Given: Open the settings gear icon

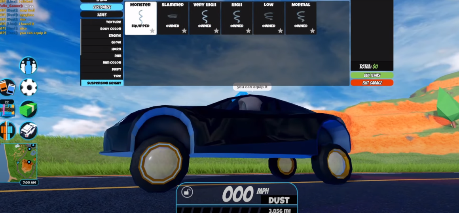Looking at the screenshot, I should 28,87.
